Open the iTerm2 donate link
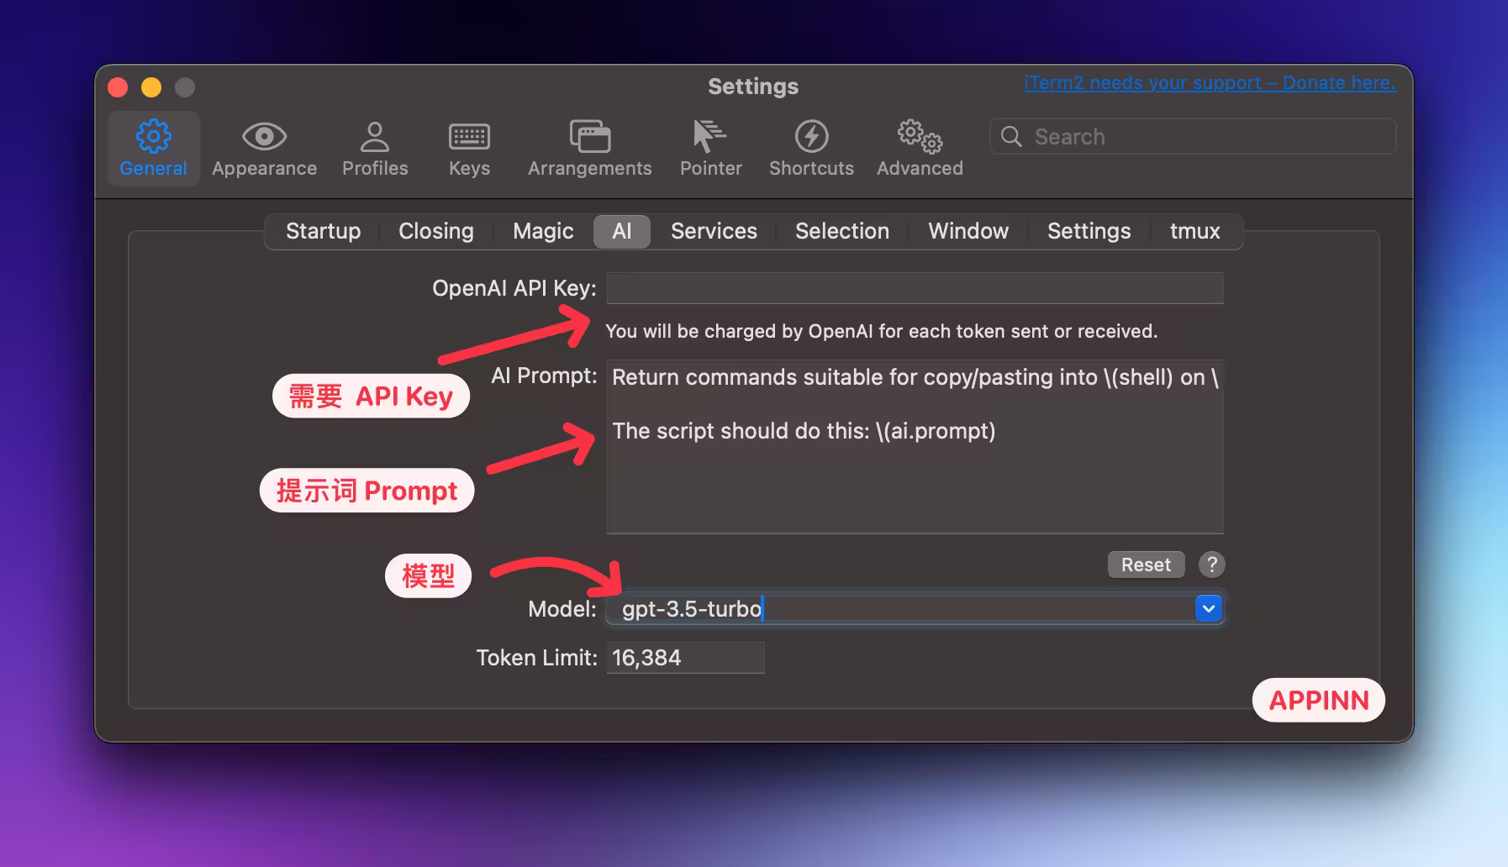The height and width of the screenshot is (867, 1508). click(x=1210, y=83)
